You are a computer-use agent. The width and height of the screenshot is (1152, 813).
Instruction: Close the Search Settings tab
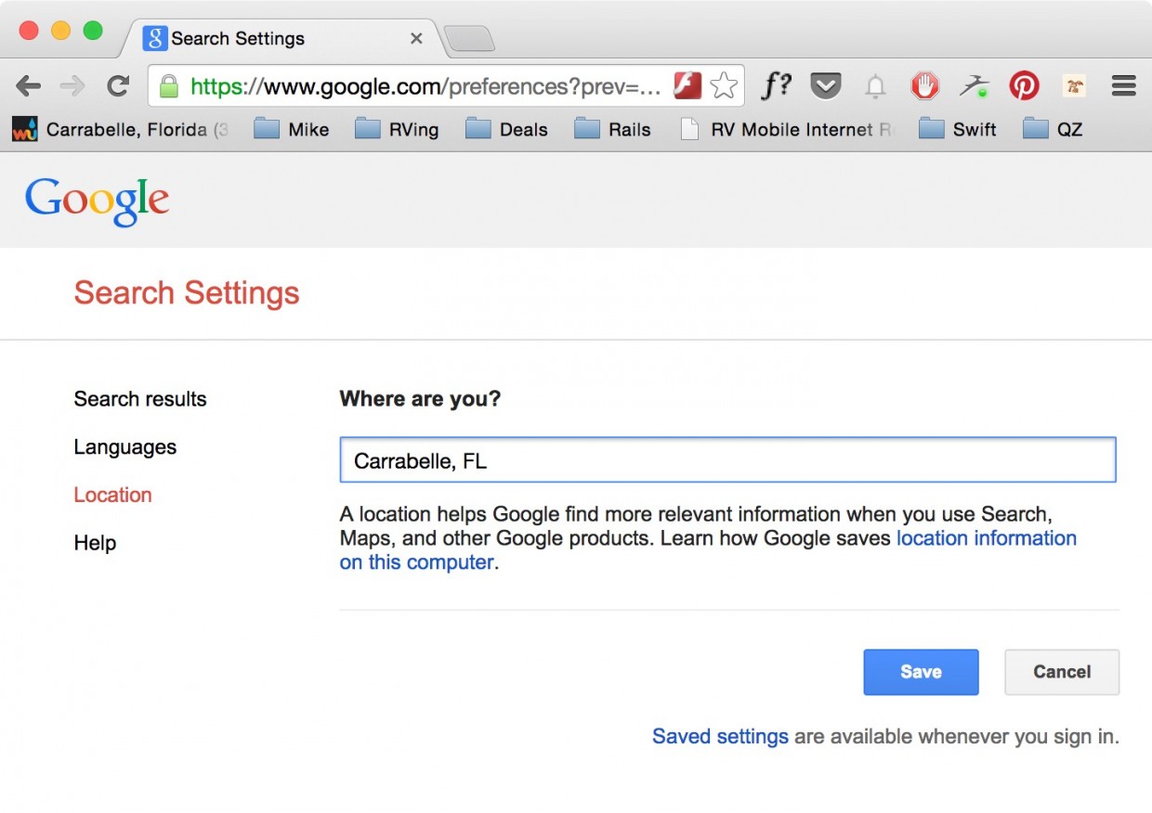[x=416, y=39]
